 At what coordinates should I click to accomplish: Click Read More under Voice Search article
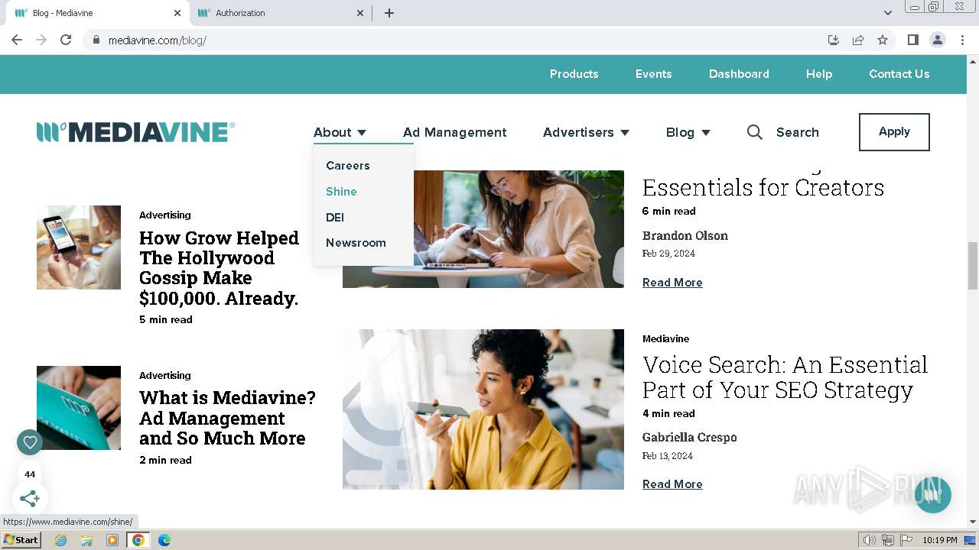[x=672, y=484]
